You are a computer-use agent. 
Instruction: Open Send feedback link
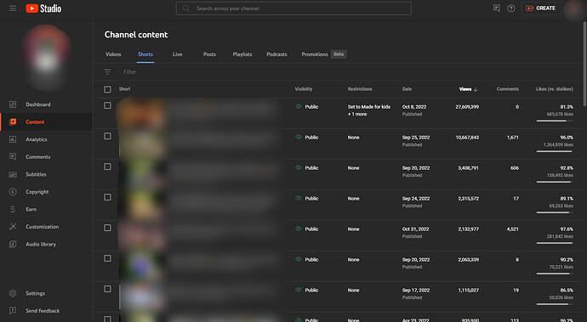coord(43,310)
